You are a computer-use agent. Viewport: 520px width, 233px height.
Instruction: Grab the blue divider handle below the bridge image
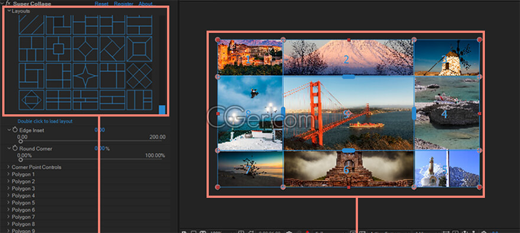(349, 150)
